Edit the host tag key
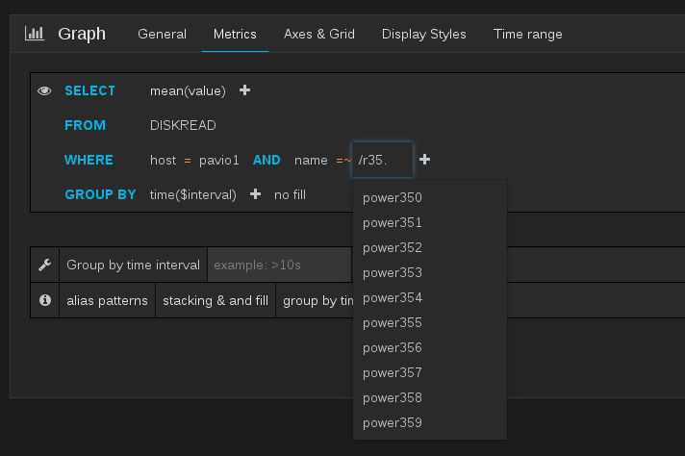This screenshot has height=456, width=685. [163, 161]
